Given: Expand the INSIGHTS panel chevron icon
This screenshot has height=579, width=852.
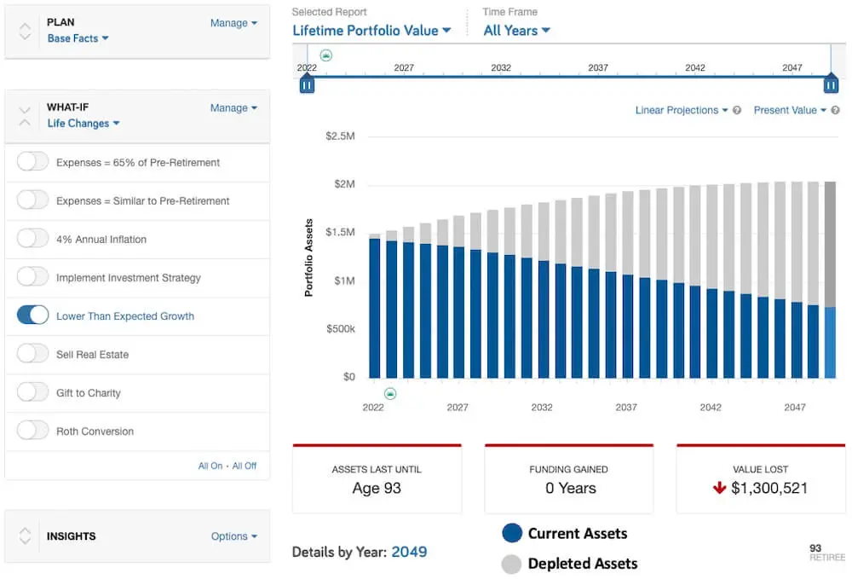Looking at the screenshot, I should [25, 536].
